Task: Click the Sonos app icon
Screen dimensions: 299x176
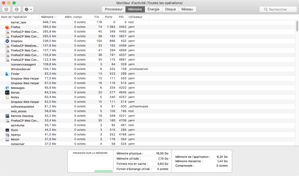Action: coord(7,93)
